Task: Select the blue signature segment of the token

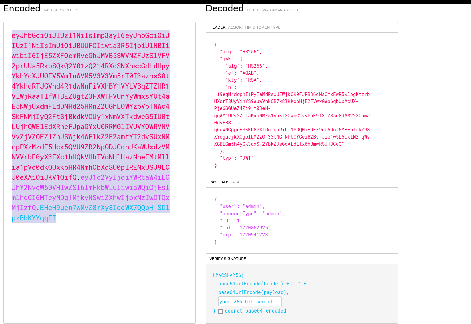Action: pos(91,213)
